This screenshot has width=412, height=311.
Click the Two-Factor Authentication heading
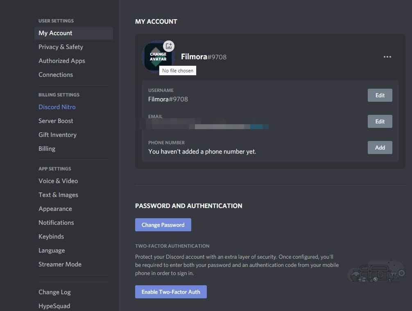point(172,246)
